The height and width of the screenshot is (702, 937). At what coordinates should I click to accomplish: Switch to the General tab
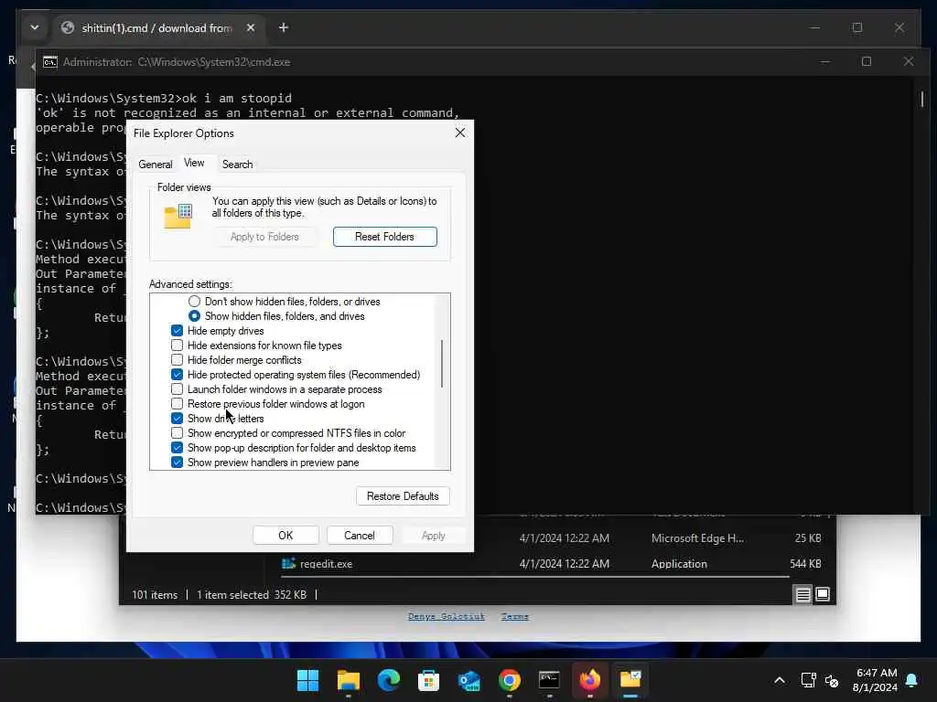click(156, 165)
